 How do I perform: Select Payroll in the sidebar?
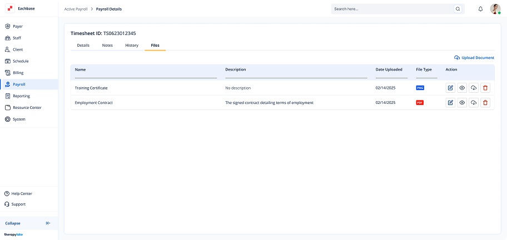29,84
